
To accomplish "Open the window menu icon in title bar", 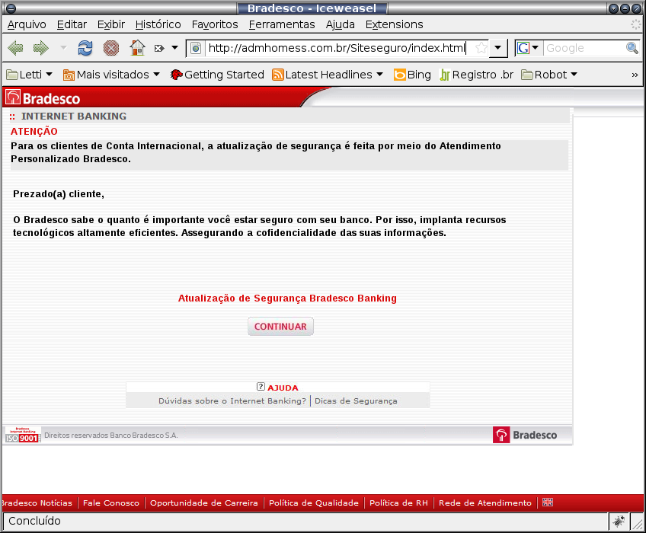I will tap(11, 8).
